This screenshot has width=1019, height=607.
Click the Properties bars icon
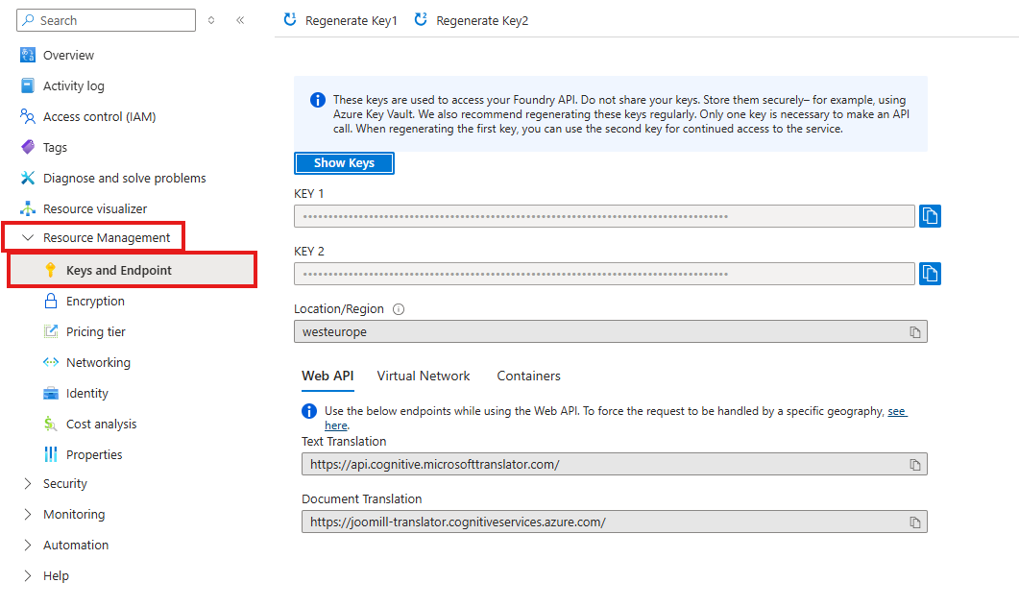(x=51, y=454)
